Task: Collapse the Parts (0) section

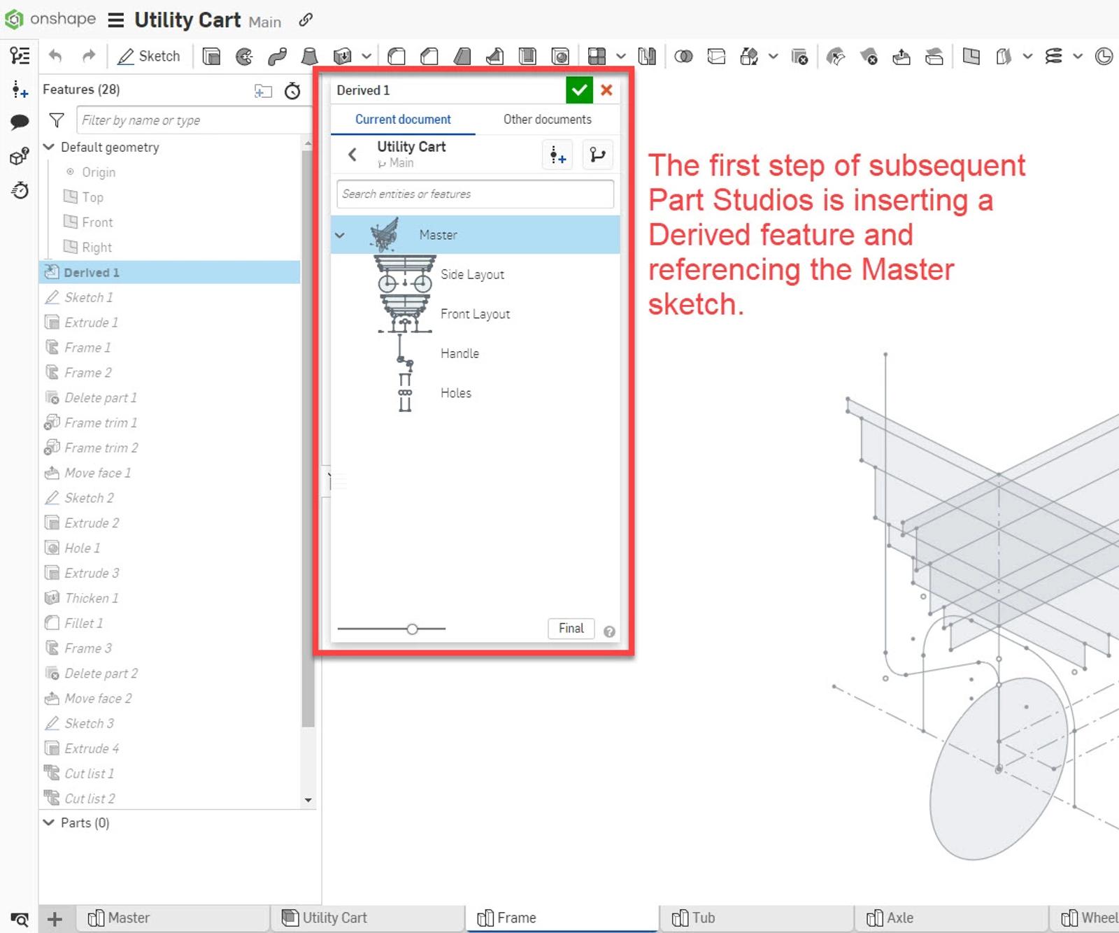Action: coord(49,822)
